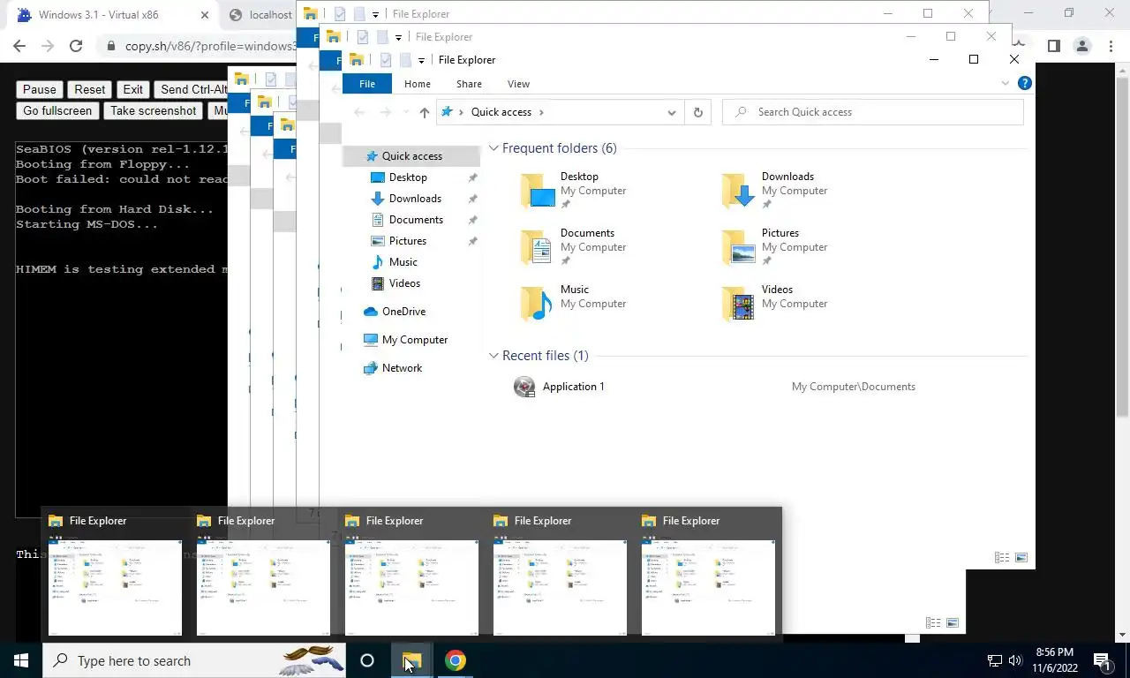Click the File Explorer taskbar icon
The height and width of the screenshot is (678, 1130).
click(412, 660)
